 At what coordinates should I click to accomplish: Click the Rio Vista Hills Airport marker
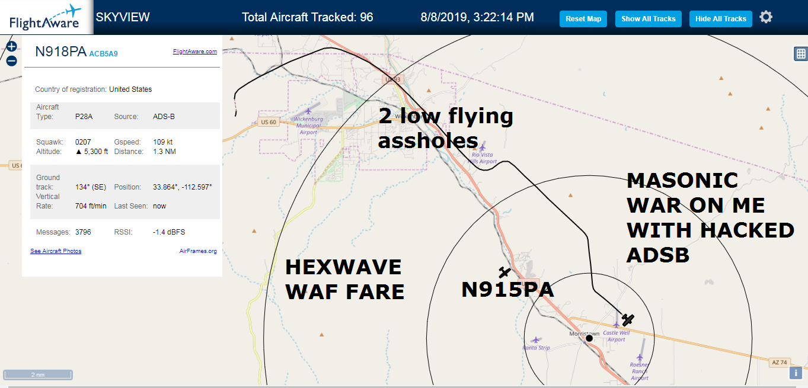pyautogui.click(x=482, y=146)
